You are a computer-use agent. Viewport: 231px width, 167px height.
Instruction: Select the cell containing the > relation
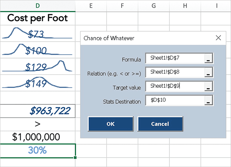38,124
